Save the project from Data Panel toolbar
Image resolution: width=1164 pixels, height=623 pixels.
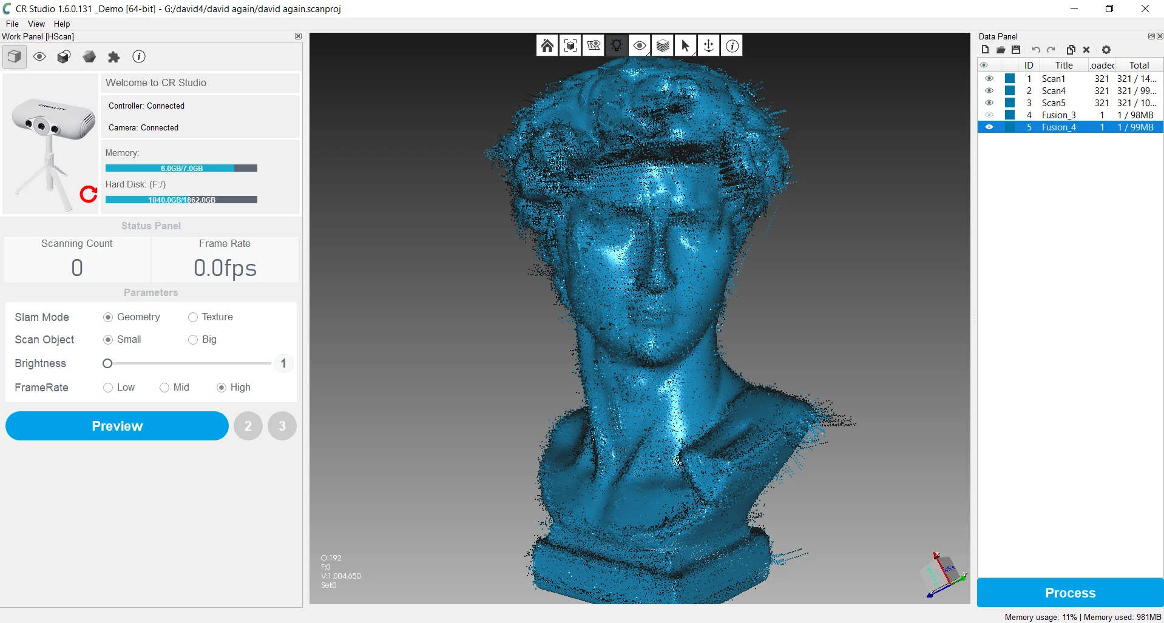(1016, 50)
